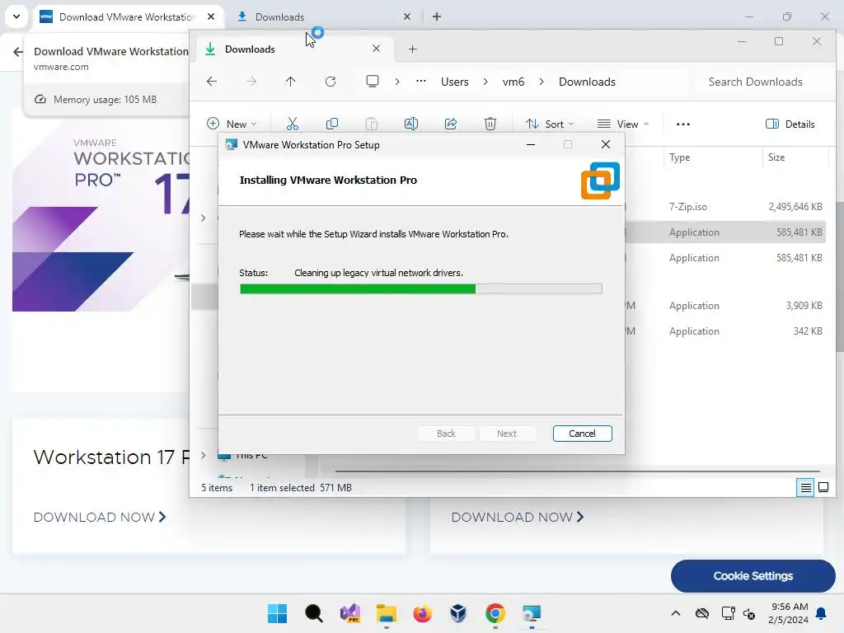Open the Sort dropdown

point(550,124)
